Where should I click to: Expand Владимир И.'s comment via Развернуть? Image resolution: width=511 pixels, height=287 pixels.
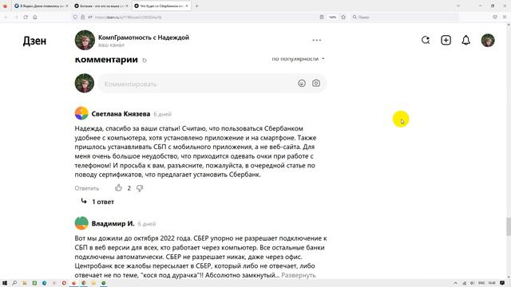[299, 275]
